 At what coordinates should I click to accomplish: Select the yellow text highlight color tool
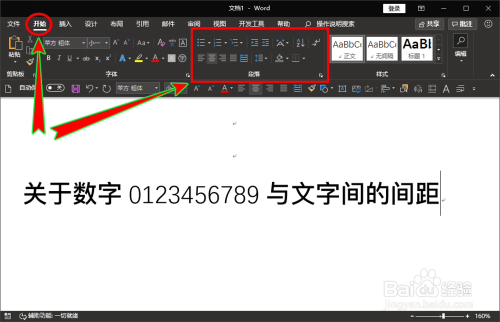pos(138,57)
